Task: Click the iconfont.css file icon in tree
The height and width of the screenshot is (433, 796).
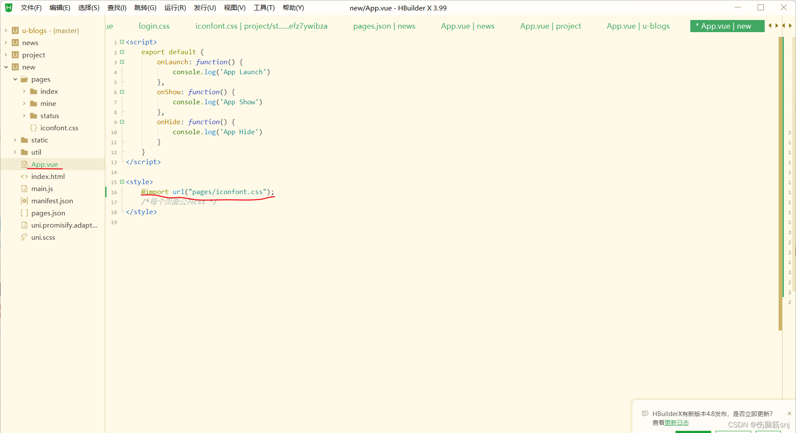Action: [x=33, y=128]
